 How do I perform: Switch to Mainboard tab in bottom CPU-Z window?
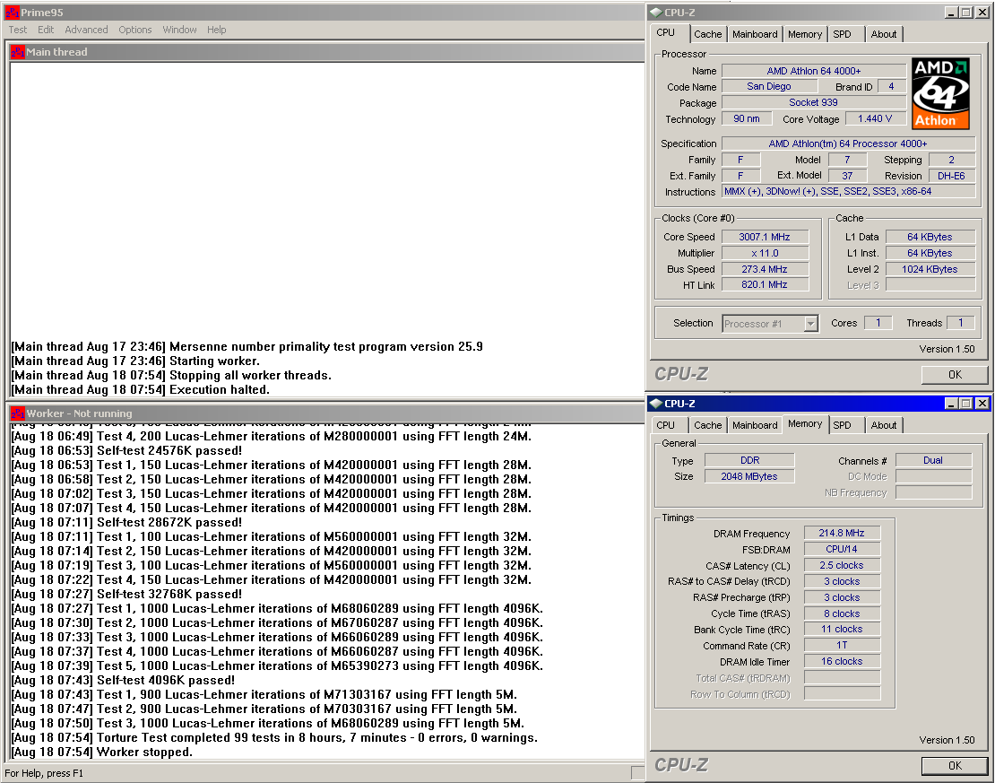[x=755, y=425]
